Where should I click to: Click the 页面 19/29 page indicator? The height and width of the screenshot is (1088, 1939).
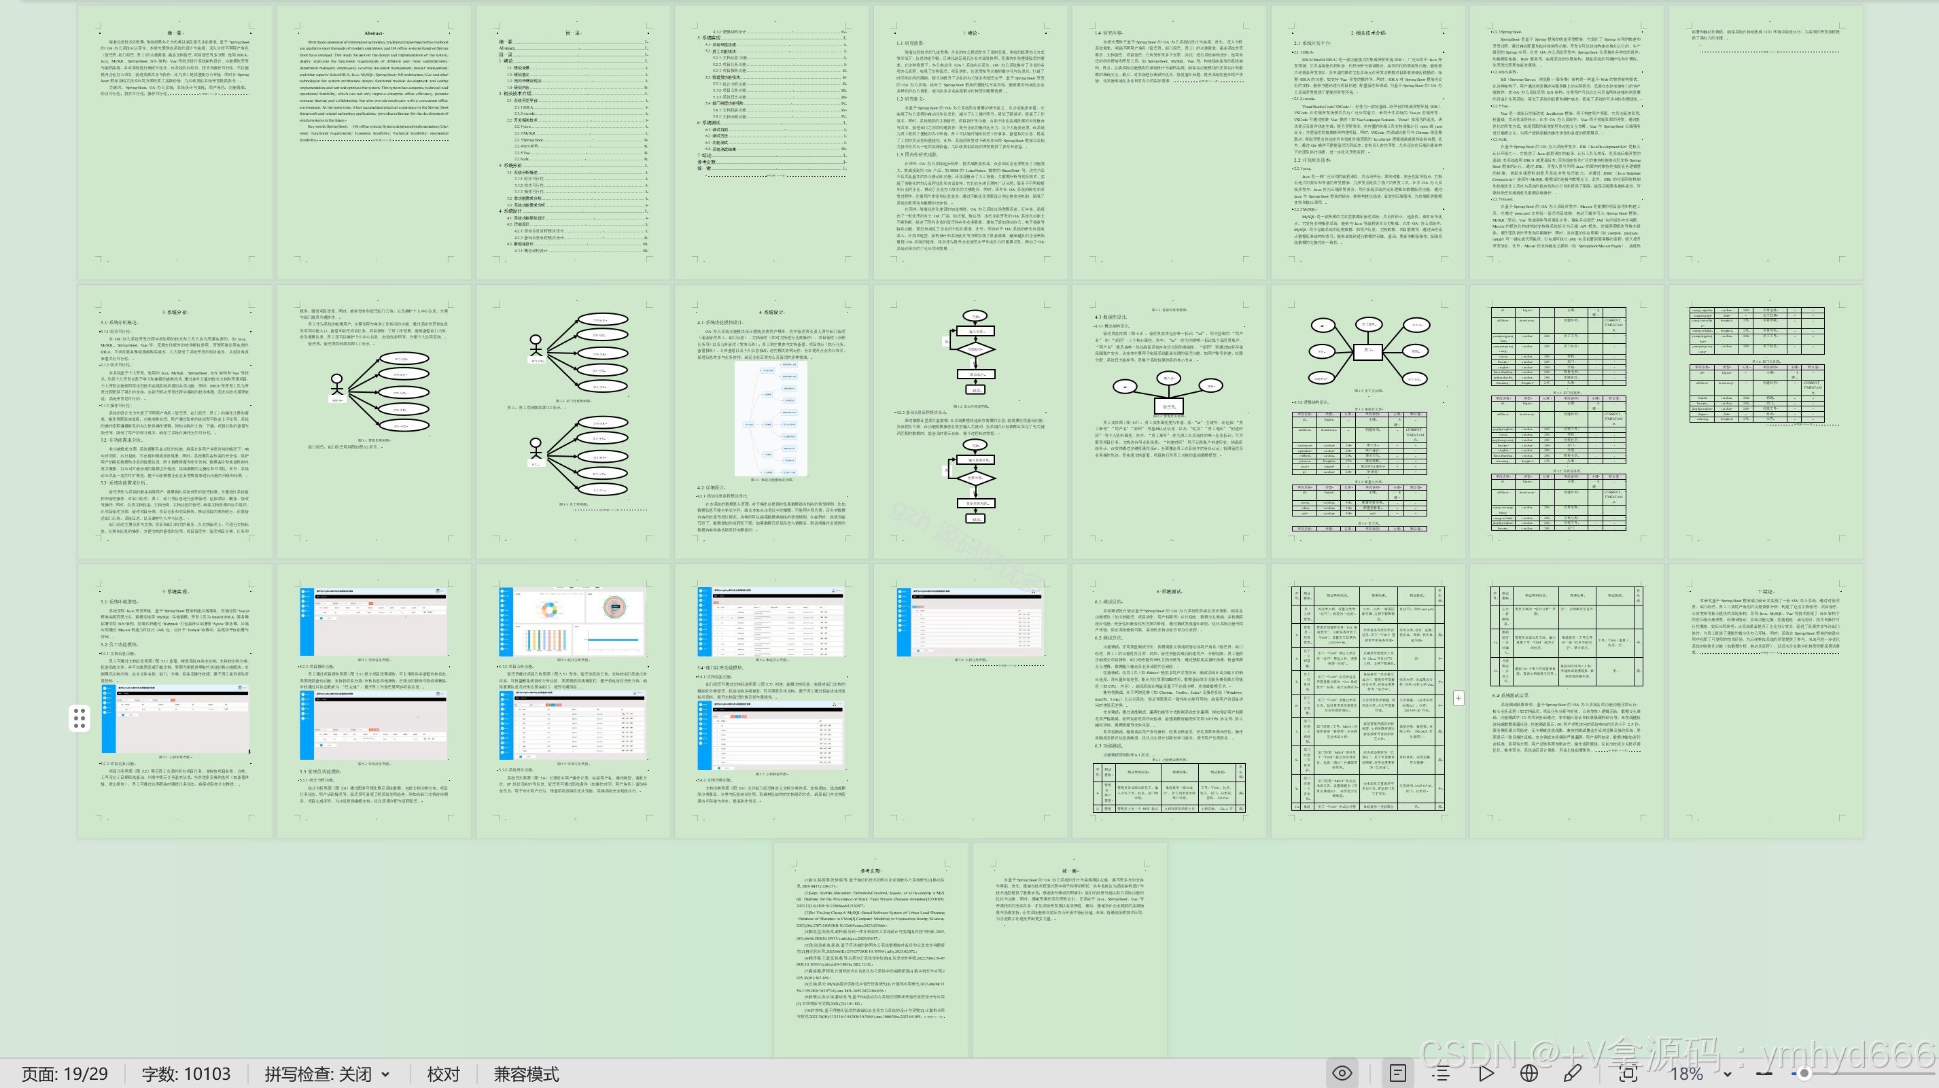65,1074
